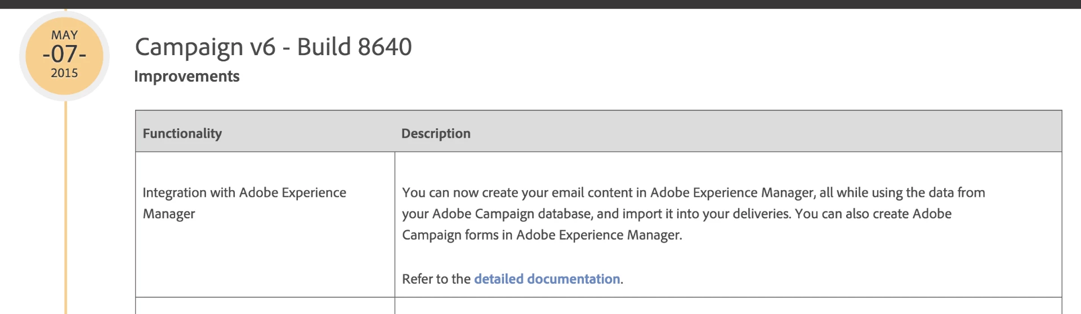Select the Integration with Adobe Experience Manager cell

tap(244, 203)
